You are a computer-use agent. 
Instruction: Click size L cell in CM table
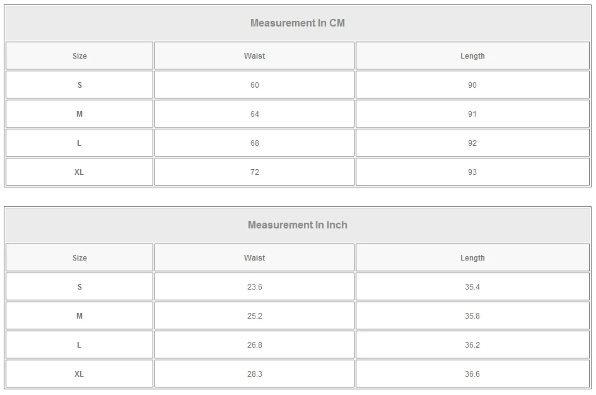(79, 143)
